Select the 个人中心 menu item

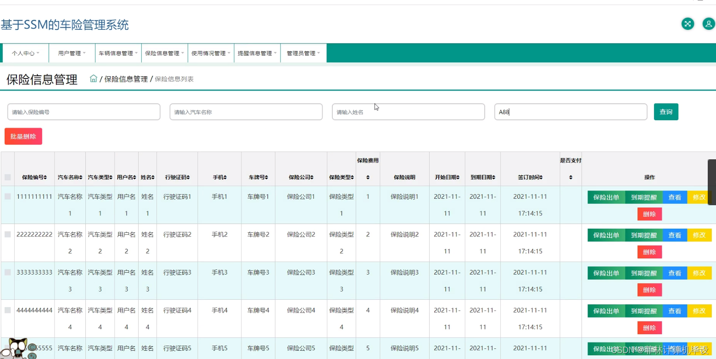point(25,53)
